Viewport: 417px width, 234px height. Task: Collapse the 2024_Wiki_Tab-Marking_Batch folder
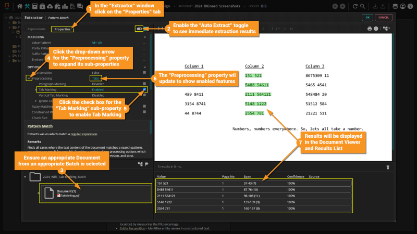(25, 177)
